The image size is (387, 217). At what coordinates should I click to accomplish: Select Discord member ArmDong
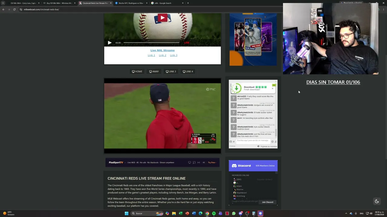(241, 196)
